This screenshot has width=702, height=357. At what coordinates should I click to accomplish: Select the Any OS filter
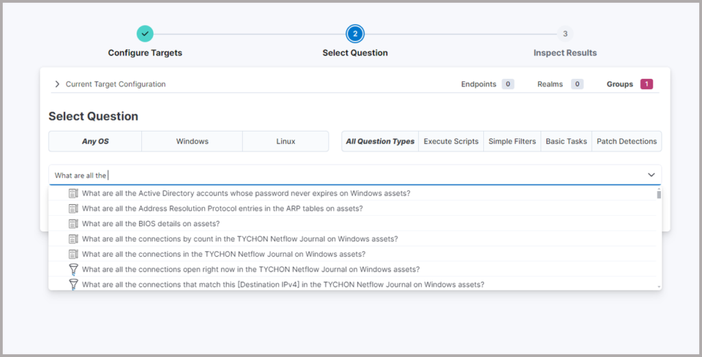[x=95, y=142]
